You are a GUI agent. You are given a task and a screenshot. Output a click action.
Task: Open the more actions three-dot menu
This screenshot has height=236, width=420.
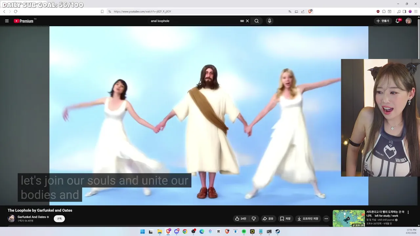[x=326, y=219]
